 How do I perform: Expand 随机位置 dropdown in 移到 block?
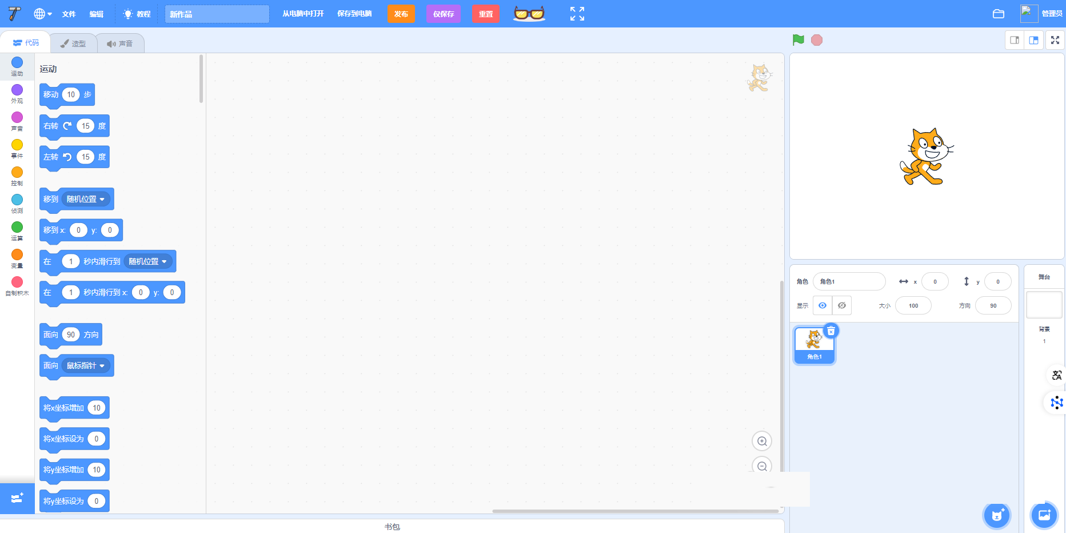click(x=86, y=199)
